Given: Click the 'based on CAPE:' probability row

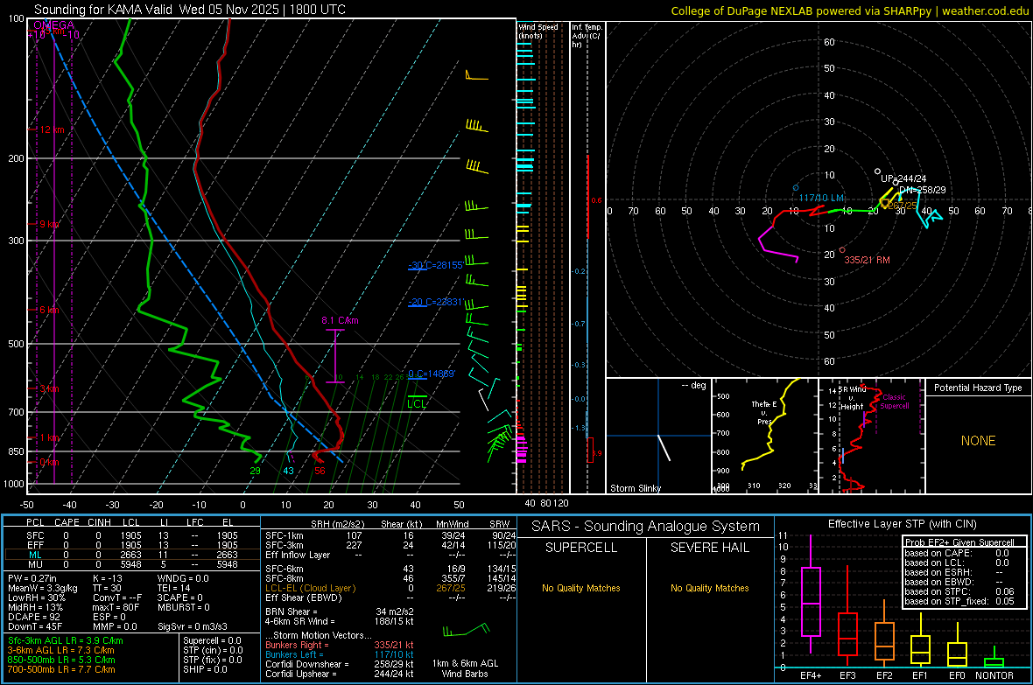Looking at the screenshot, I should tap(959, 553).
